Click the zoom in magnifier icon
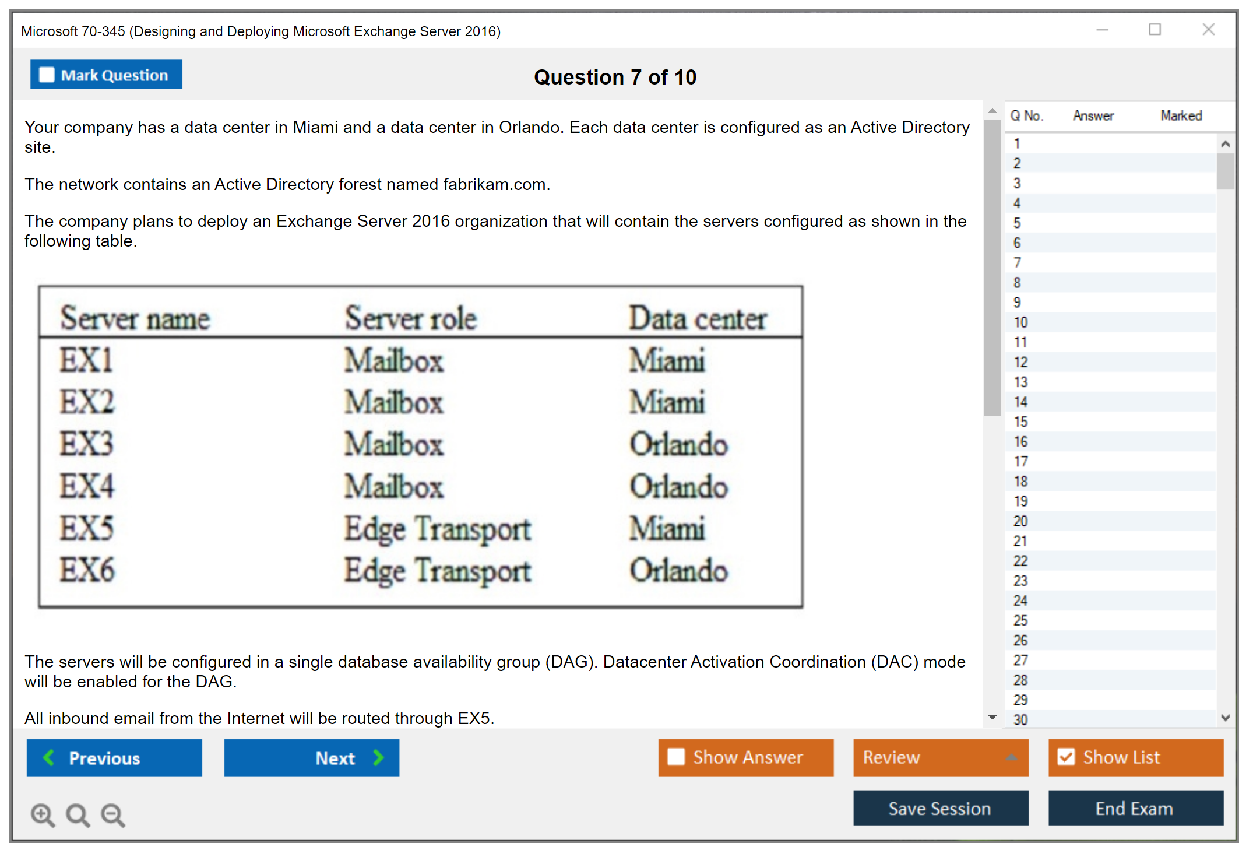The width and height of the screenshot is (1253, 857). (x=43, y=814)
